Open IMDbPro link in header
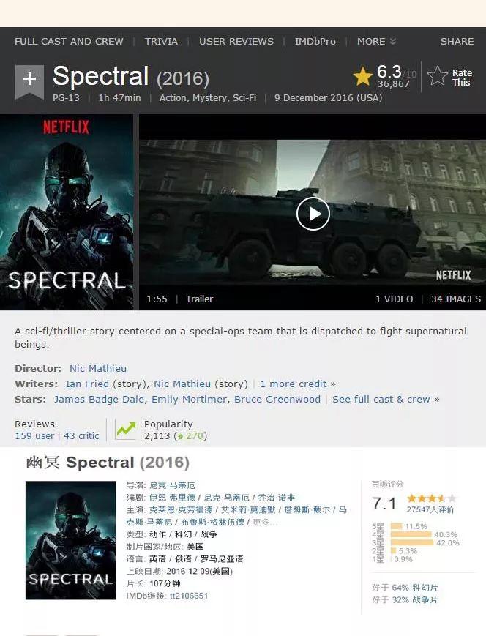Viewport: 486px width, 636px height. 315,42
